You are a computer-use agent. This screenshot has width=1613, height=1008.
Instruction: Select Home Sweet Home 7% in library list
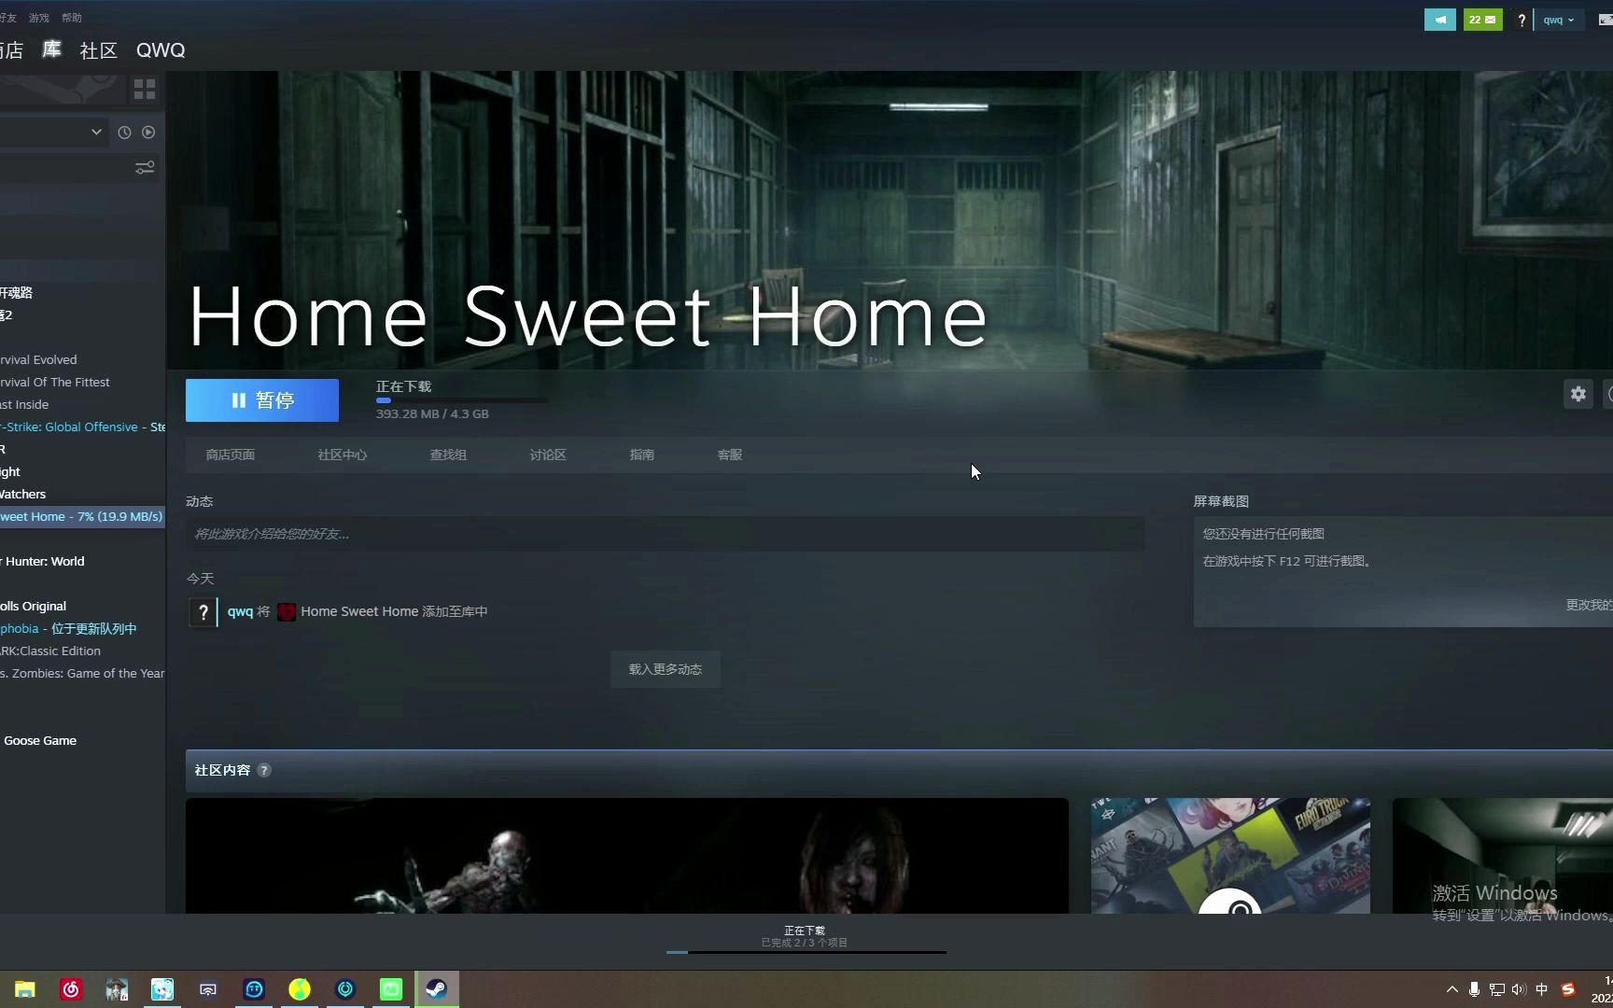[82, 516]
